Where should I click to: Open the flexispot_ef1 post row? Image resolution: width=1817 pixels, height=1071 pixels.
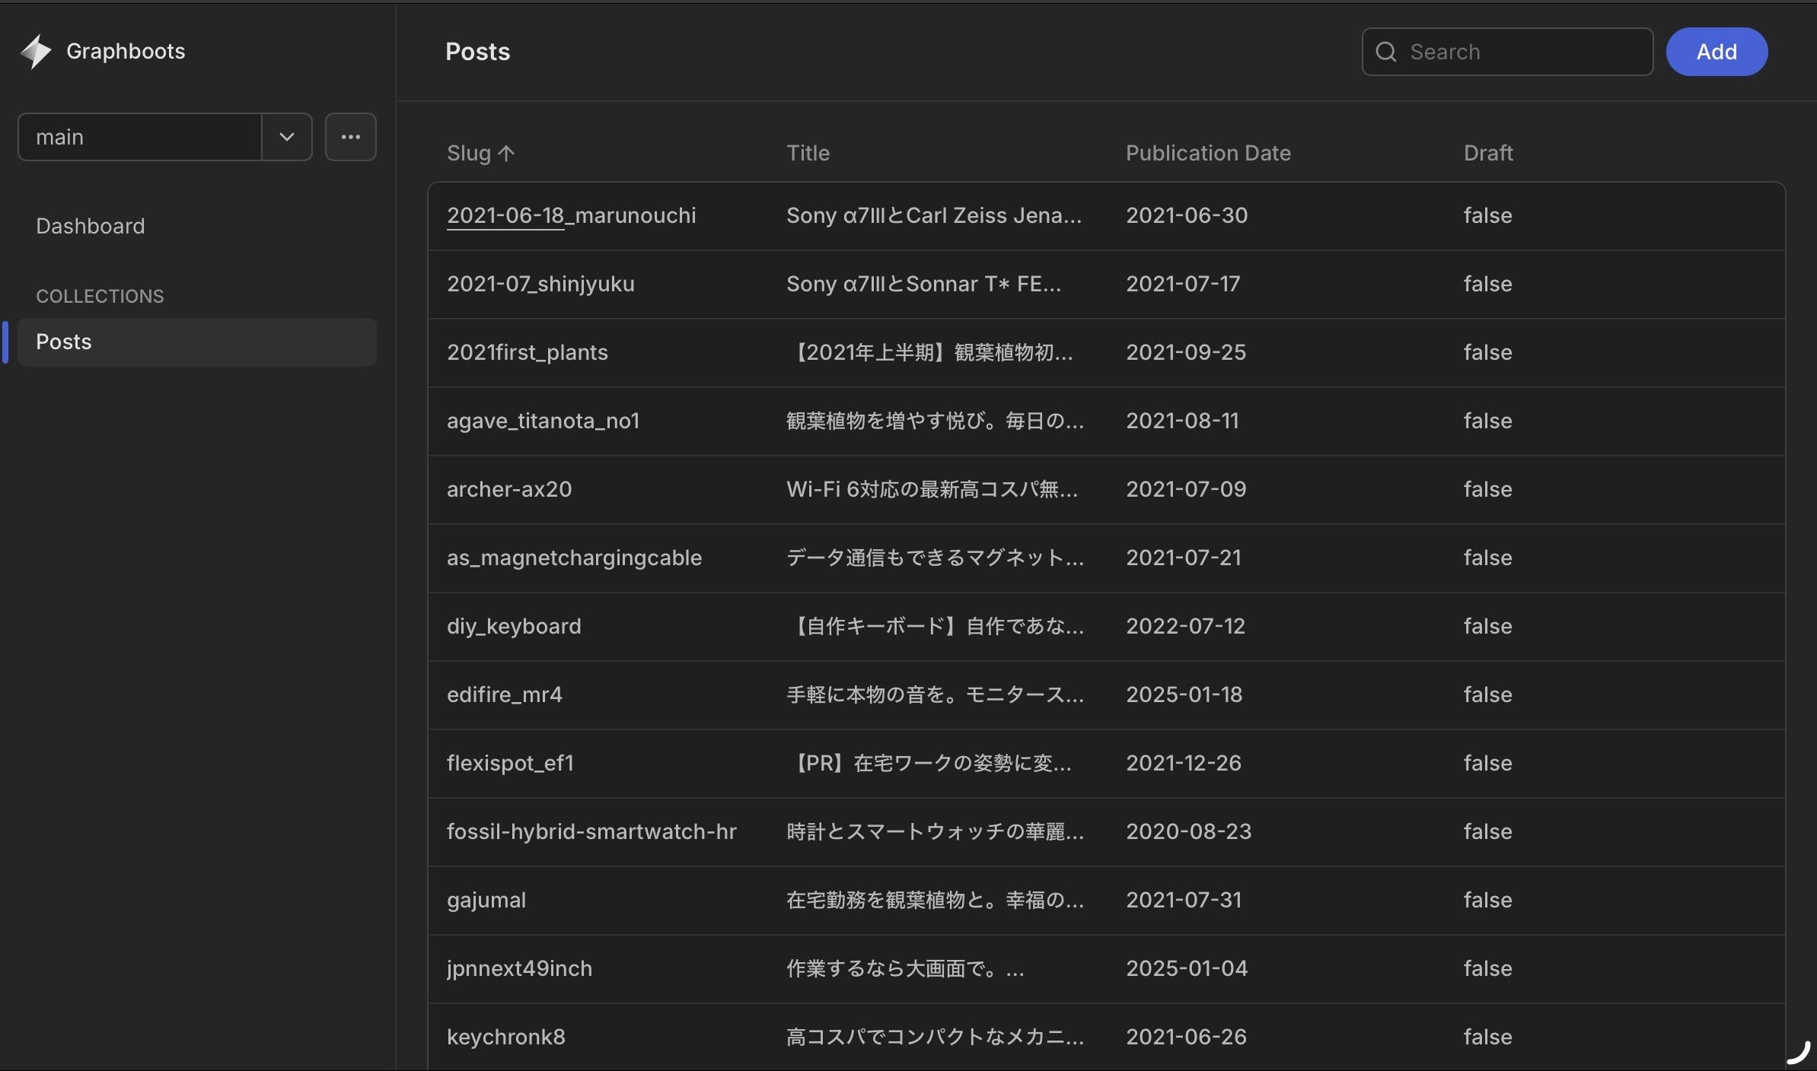tap(510, 762)
